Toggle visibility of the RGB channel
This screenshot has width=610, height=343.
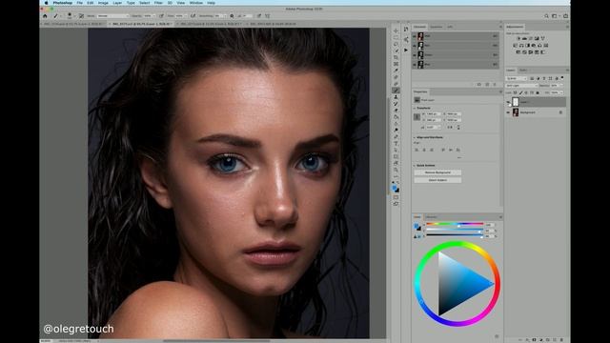(415, 36)
